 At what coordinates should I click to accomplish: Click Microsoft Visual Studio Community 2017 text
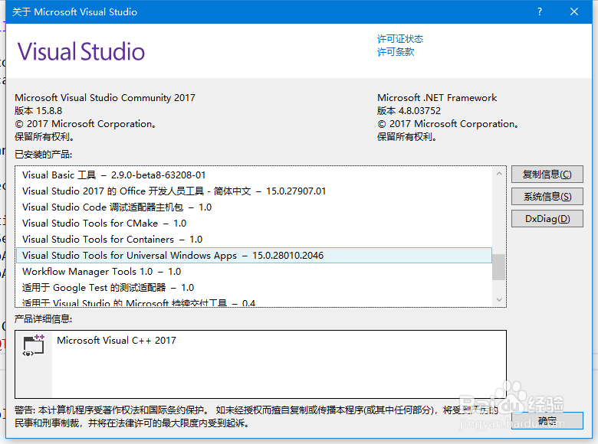pyautogui.click(x=105, y=98)
